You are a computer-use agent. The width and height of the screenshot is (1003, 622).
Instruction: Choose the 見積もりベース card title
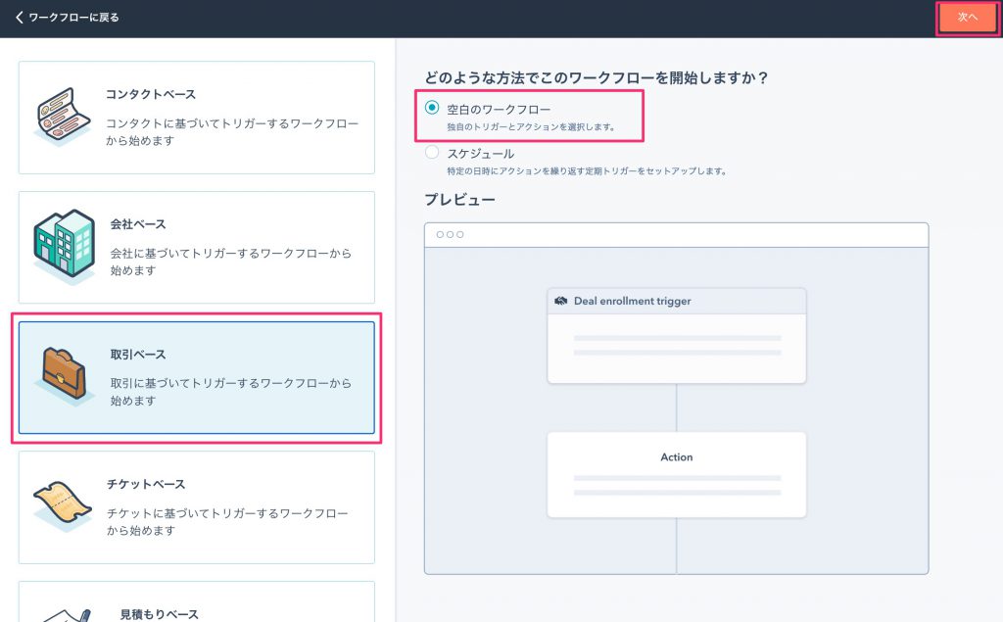(x=160, y=614)
